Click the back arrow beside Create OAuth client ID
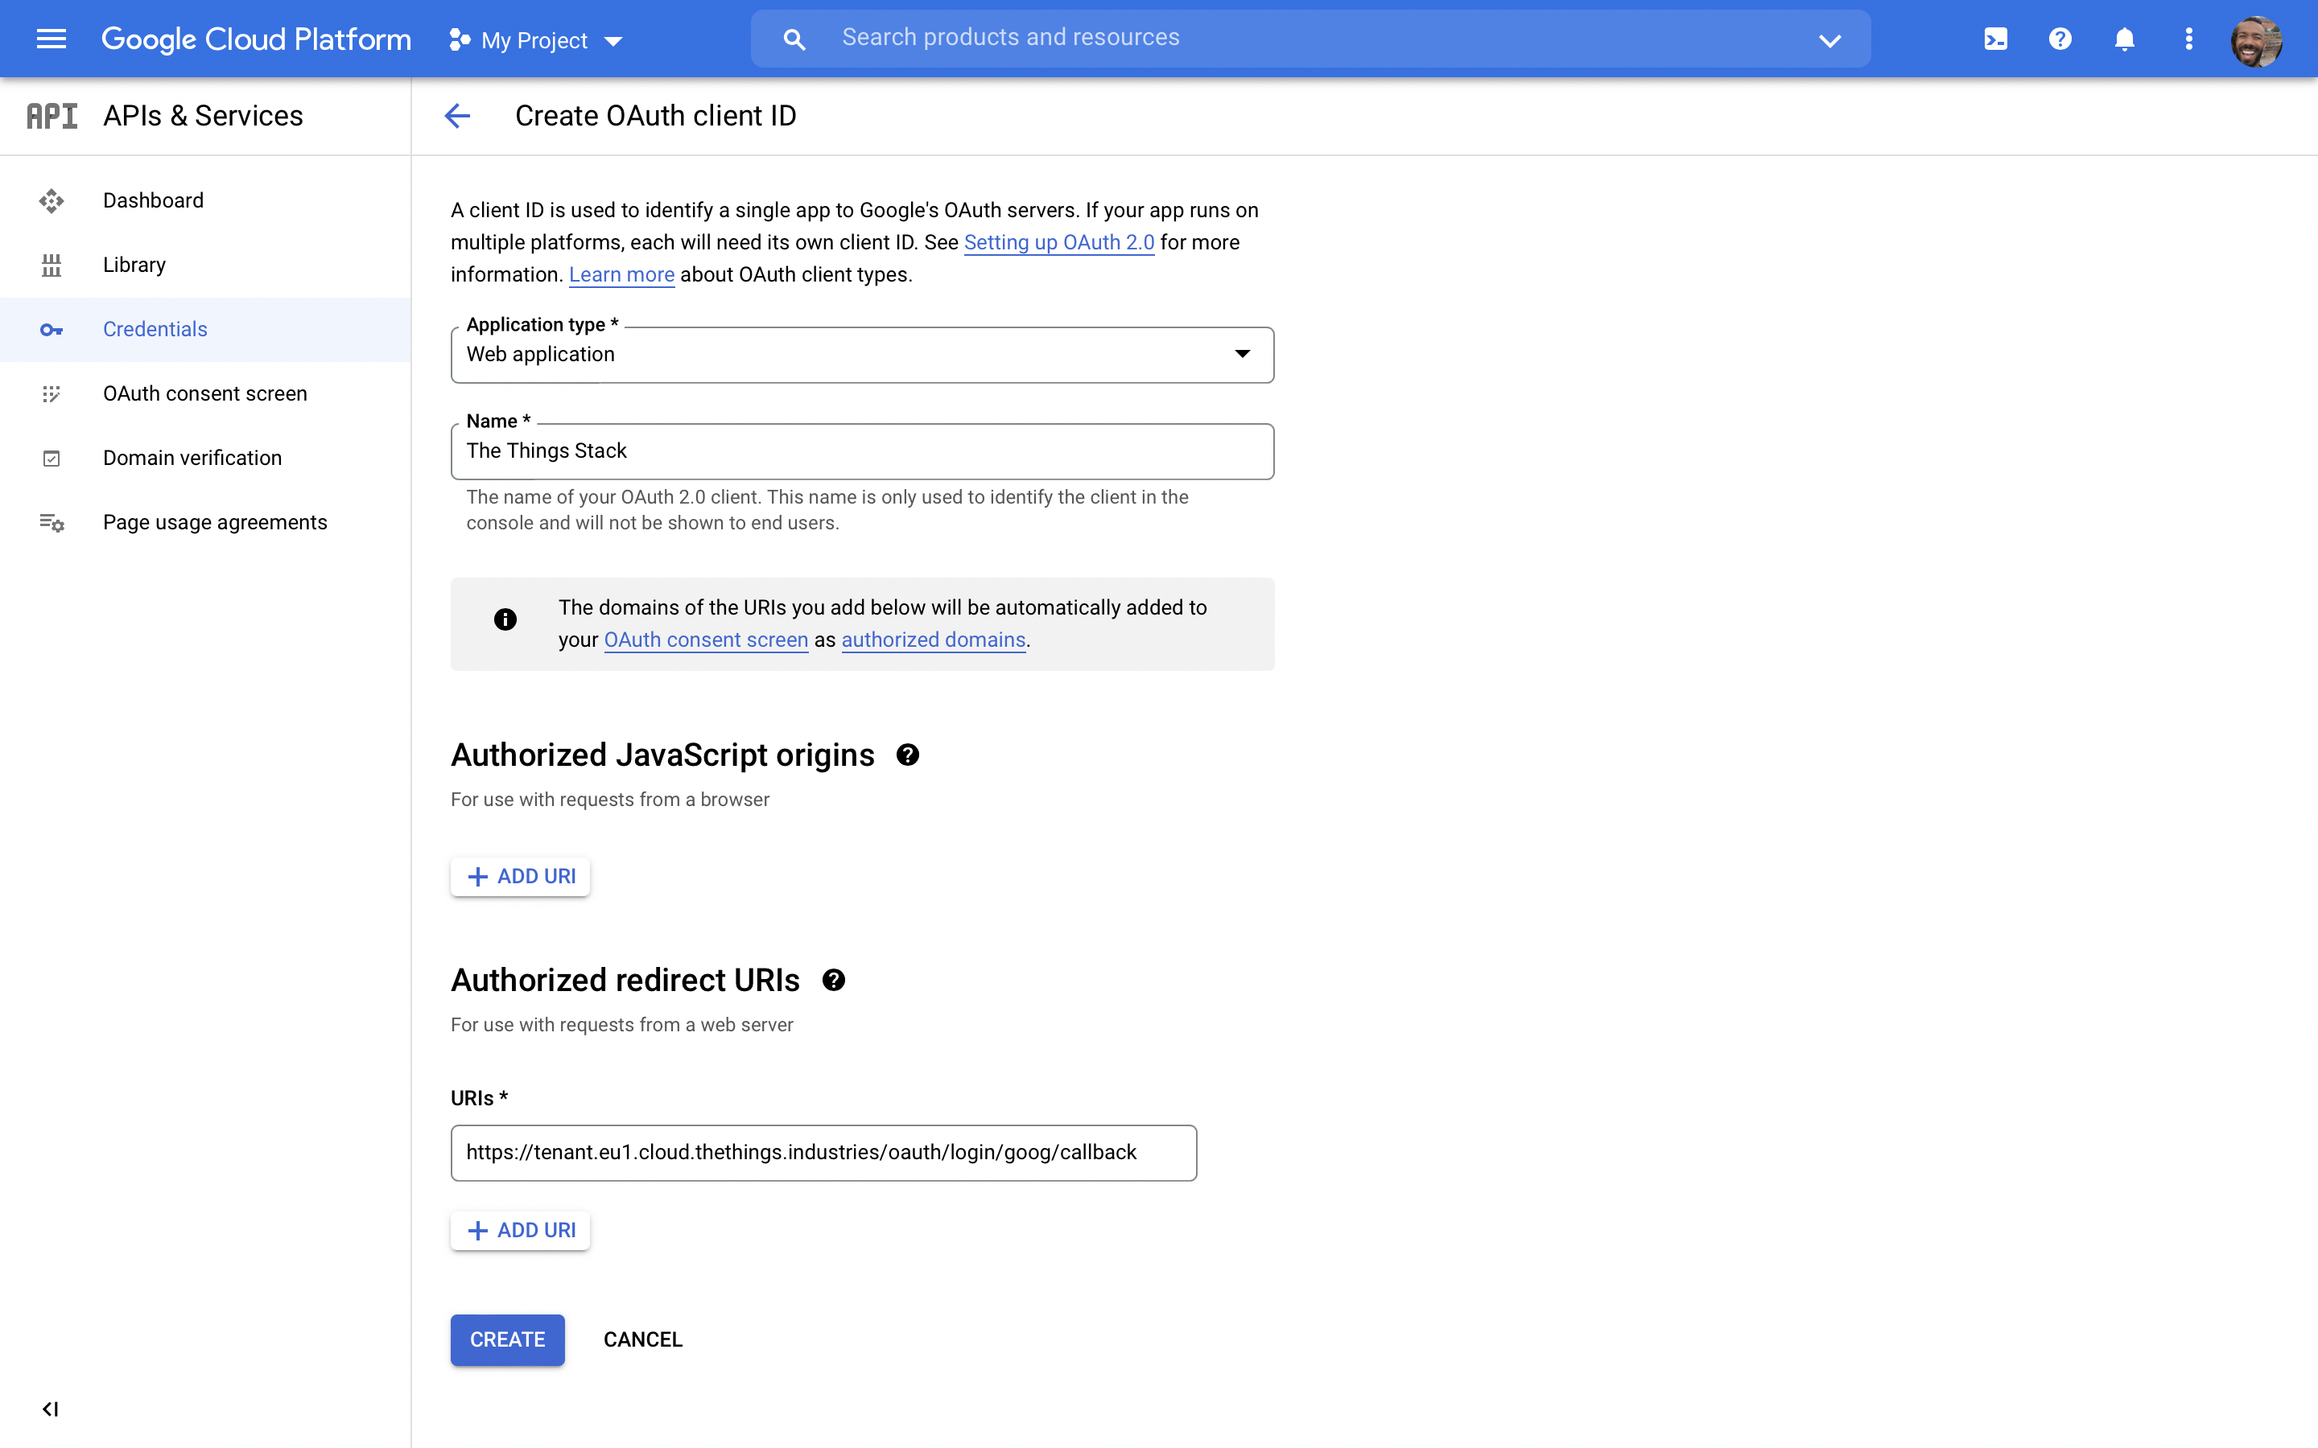Screen dimensions: 2318x1448 coord(458,116)
